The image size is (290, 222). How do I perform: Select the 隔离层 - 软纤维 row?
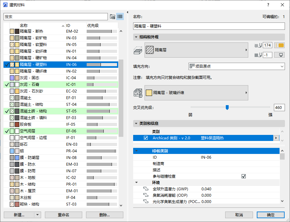[61, 51]
